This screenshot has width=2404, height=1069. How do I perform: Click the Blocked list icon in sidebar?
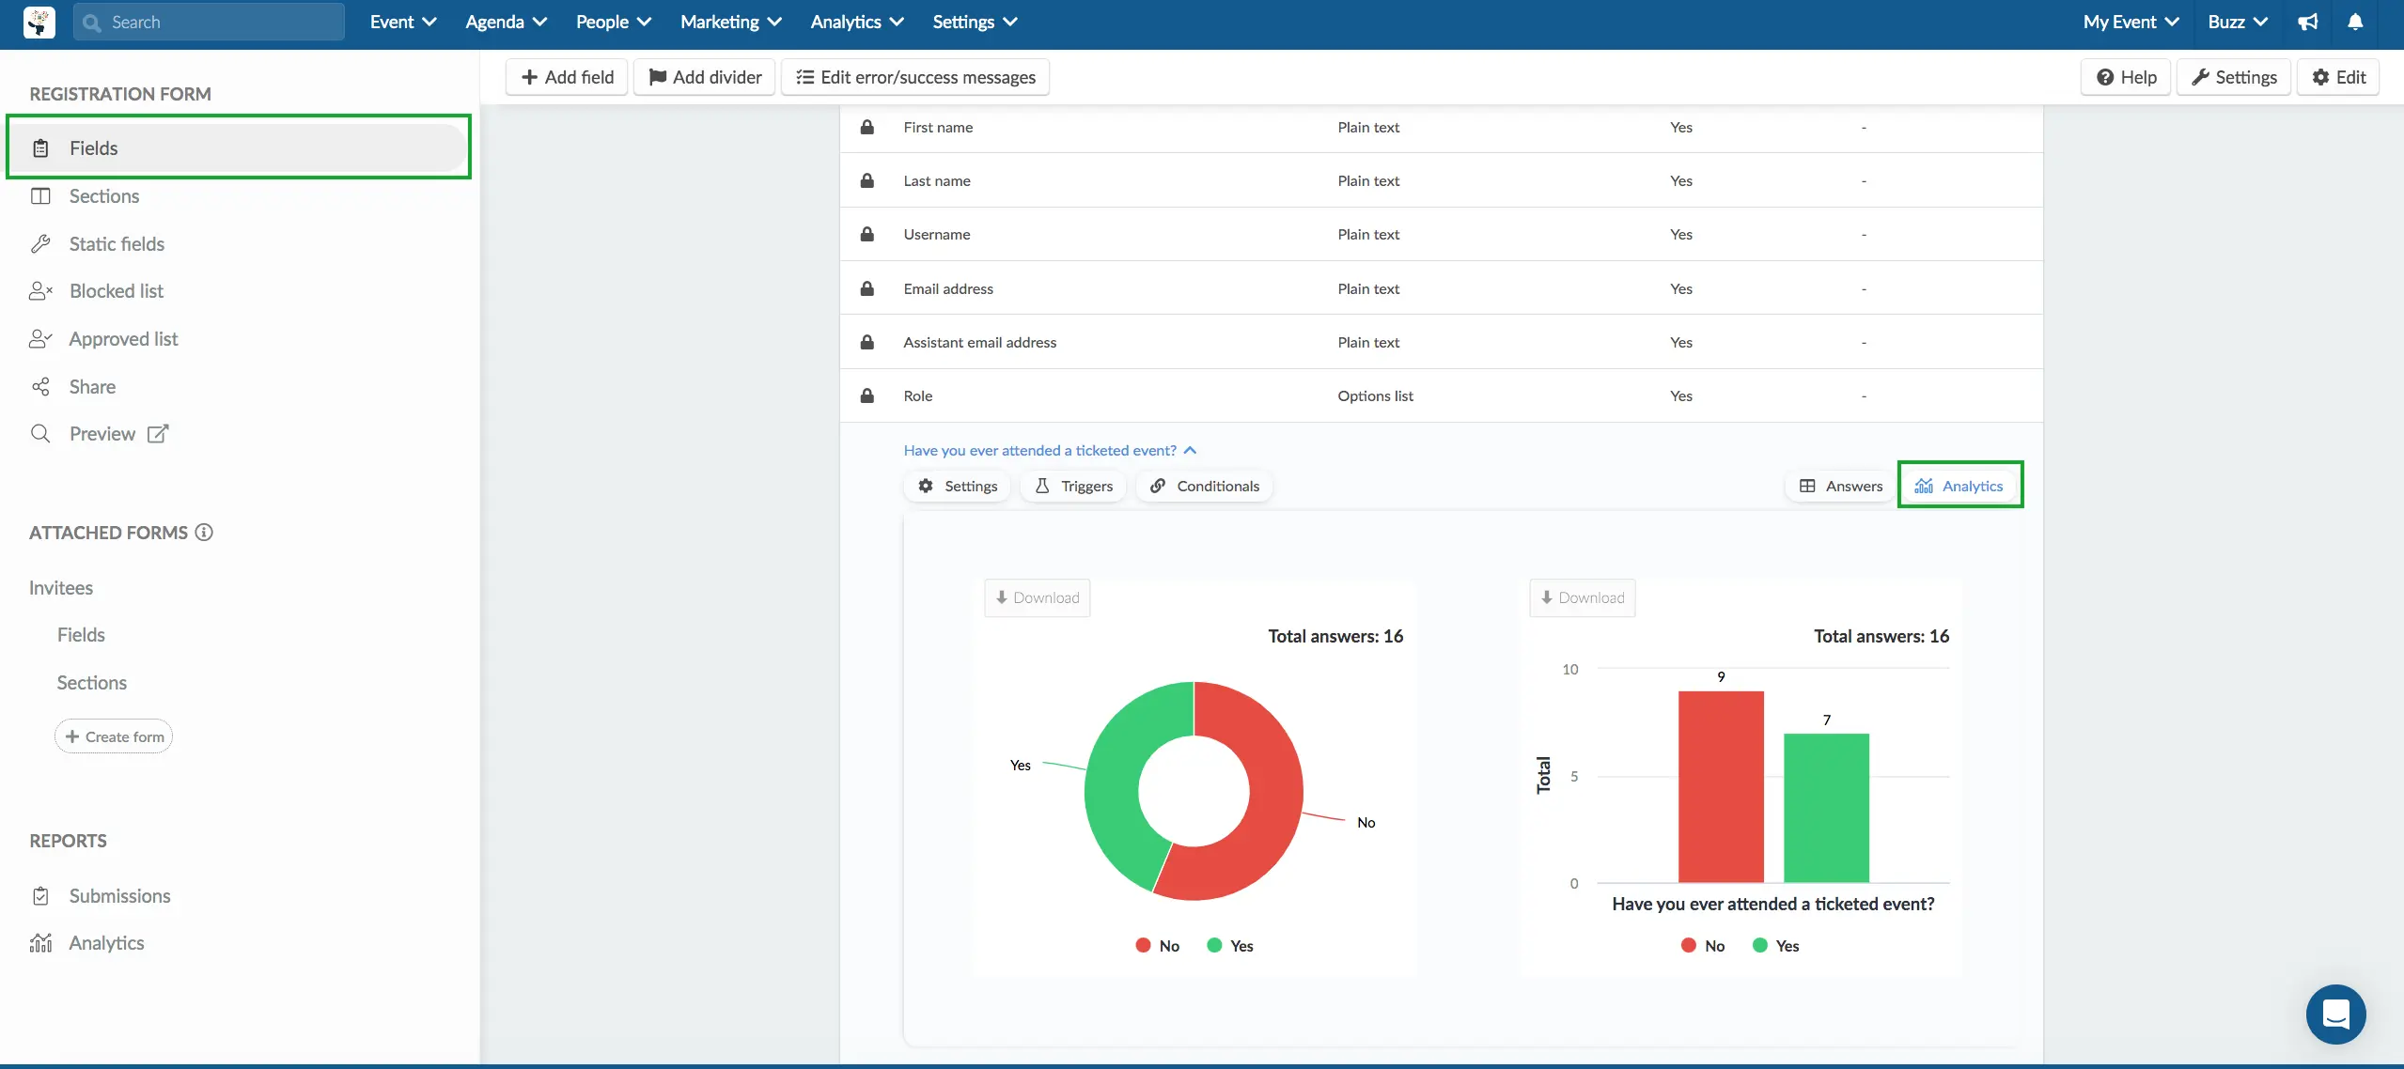[x=41, y=291]
